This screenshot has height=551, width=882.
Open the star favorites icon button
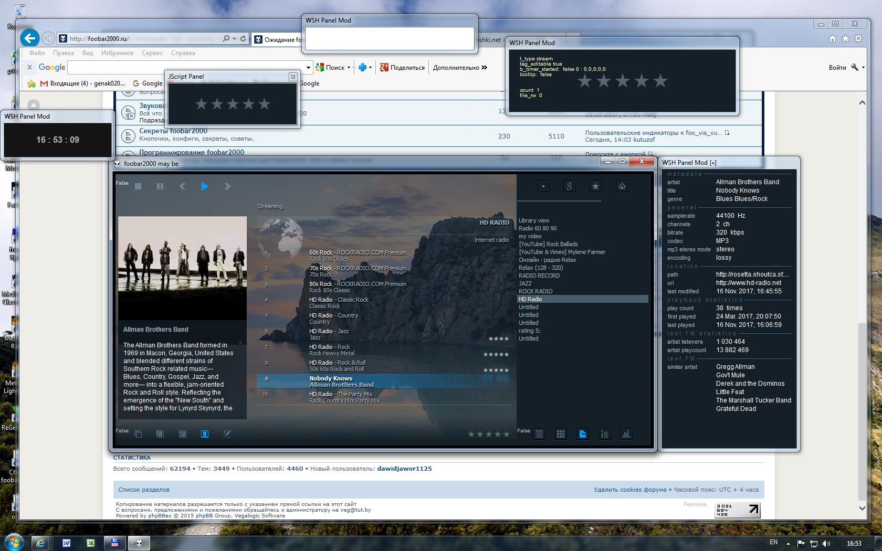pyautogui.click(x=595, y=186)
